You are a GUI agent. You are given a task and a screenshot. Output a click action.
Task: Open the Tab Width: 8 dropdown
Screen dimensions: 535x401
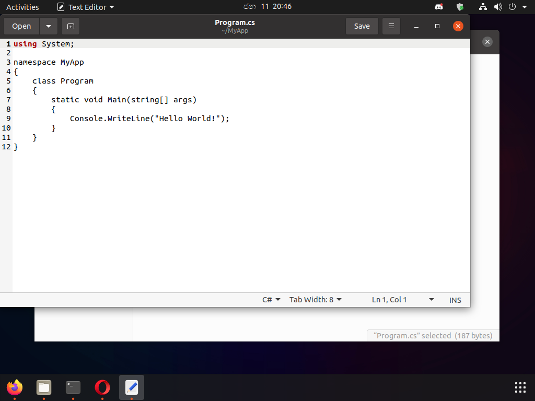tap(315, 300)
